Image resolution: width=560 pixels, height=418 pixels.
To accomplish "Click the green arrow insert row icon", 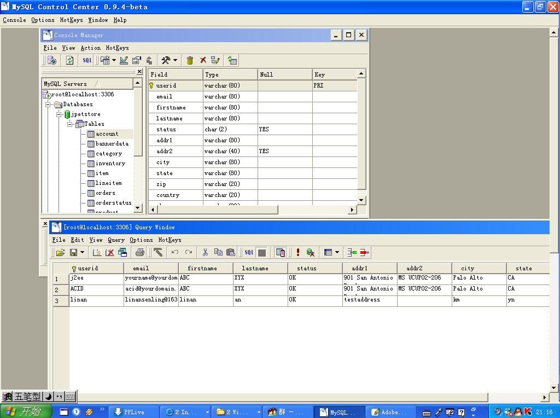I will point(352,253).
